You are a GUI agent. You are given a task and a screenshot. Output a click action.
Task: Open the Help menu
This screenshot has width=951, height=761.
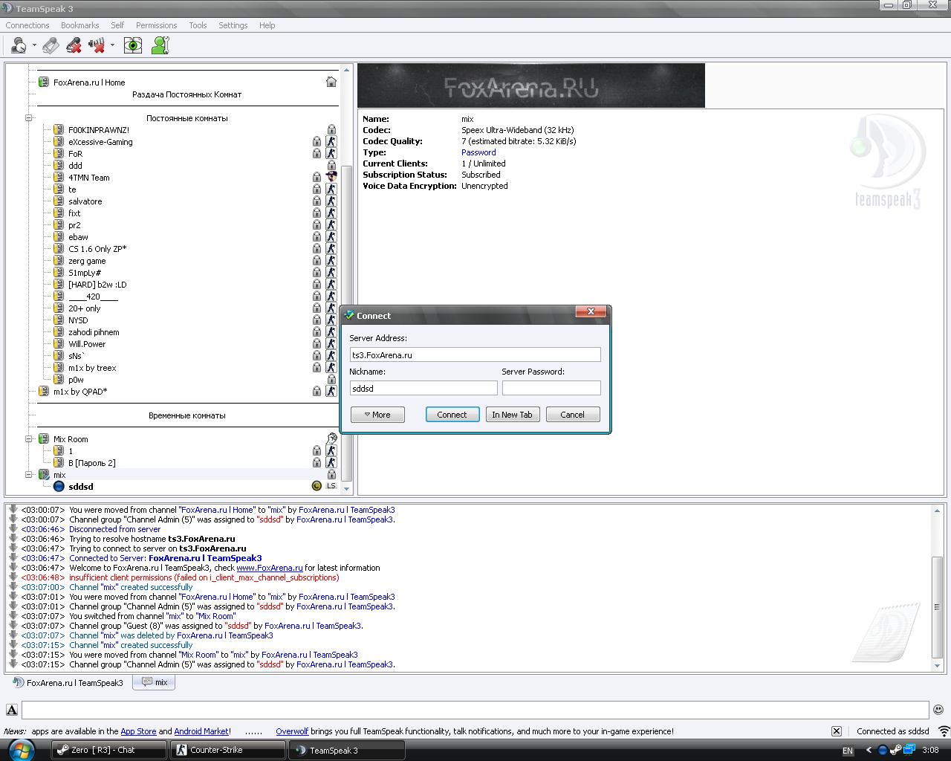[267, 25]
